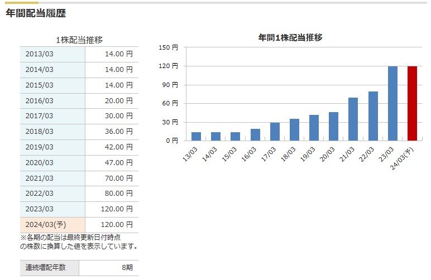Image resolution: width=431 pixels, height=280 pixels.
Task: Select the 47.00 円 dividend value
Action: 119,163
